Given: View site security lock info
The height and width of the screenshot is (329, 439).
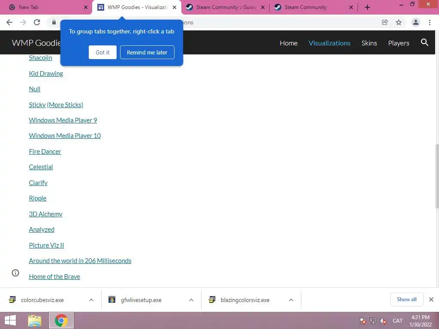Looking at the screenshot, I should point(54,22).
